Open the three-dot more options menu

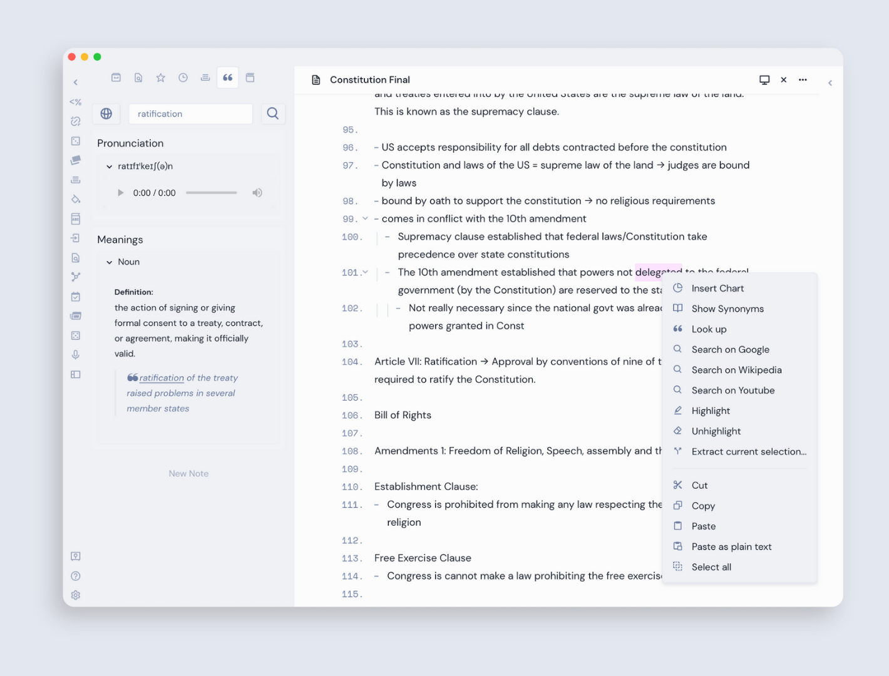(x=803, y=80)
